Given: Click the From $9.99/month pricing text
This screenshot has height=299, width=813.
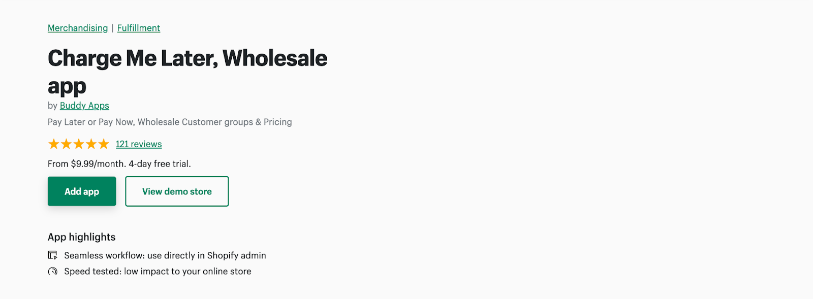Looking at the screenshot, I should 119,164.
